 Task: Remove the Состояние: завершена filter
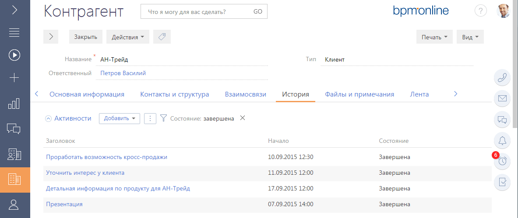point(243,118)
